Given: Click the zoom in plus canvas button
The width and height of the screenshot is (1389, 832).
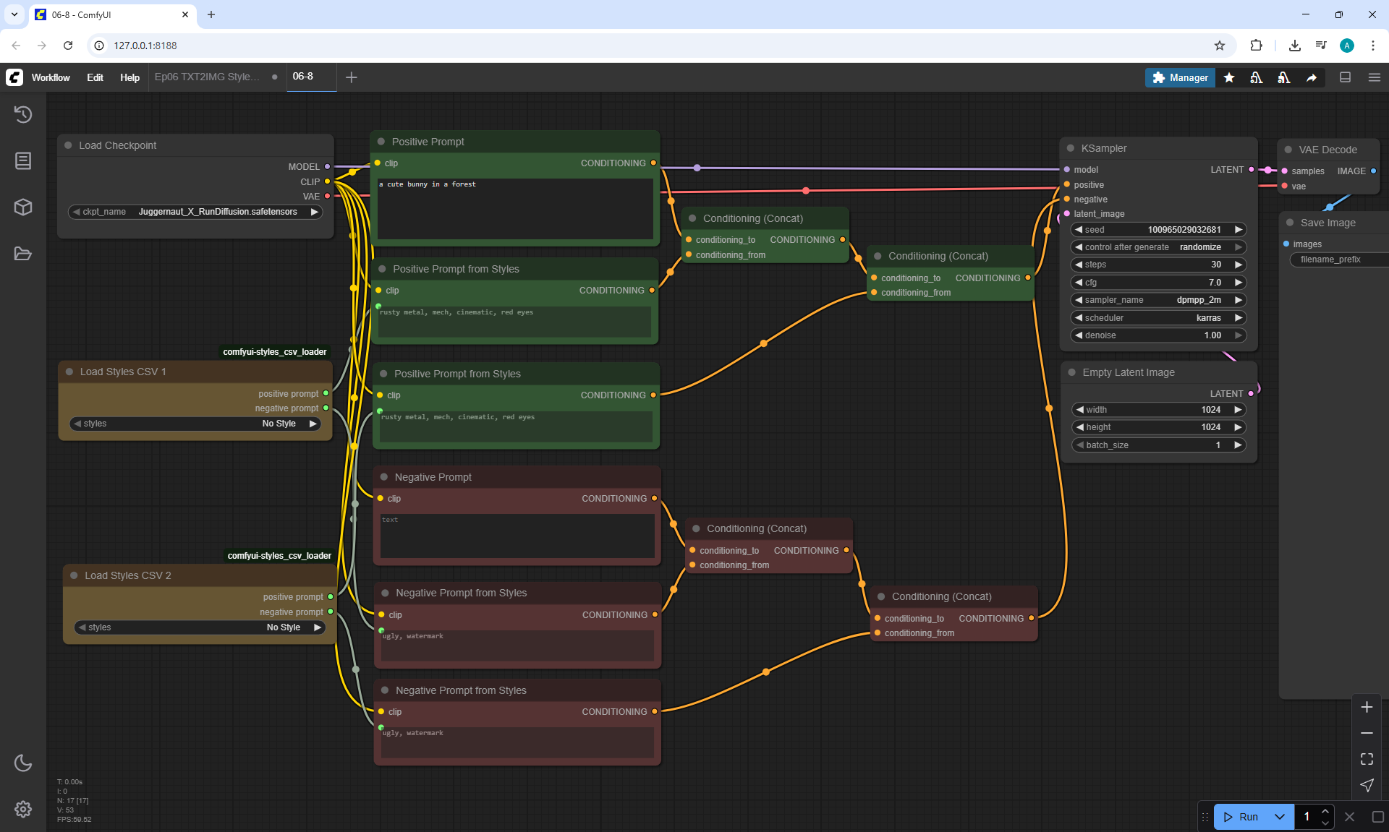Looking at the screenshot, I should point(1367,707).
